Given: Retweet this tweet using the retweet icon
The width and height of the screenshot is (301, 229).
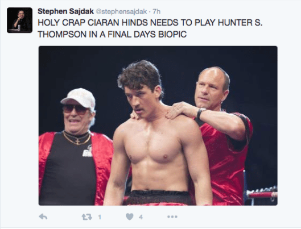Looking at the screenshot, I should coord(86,217).
